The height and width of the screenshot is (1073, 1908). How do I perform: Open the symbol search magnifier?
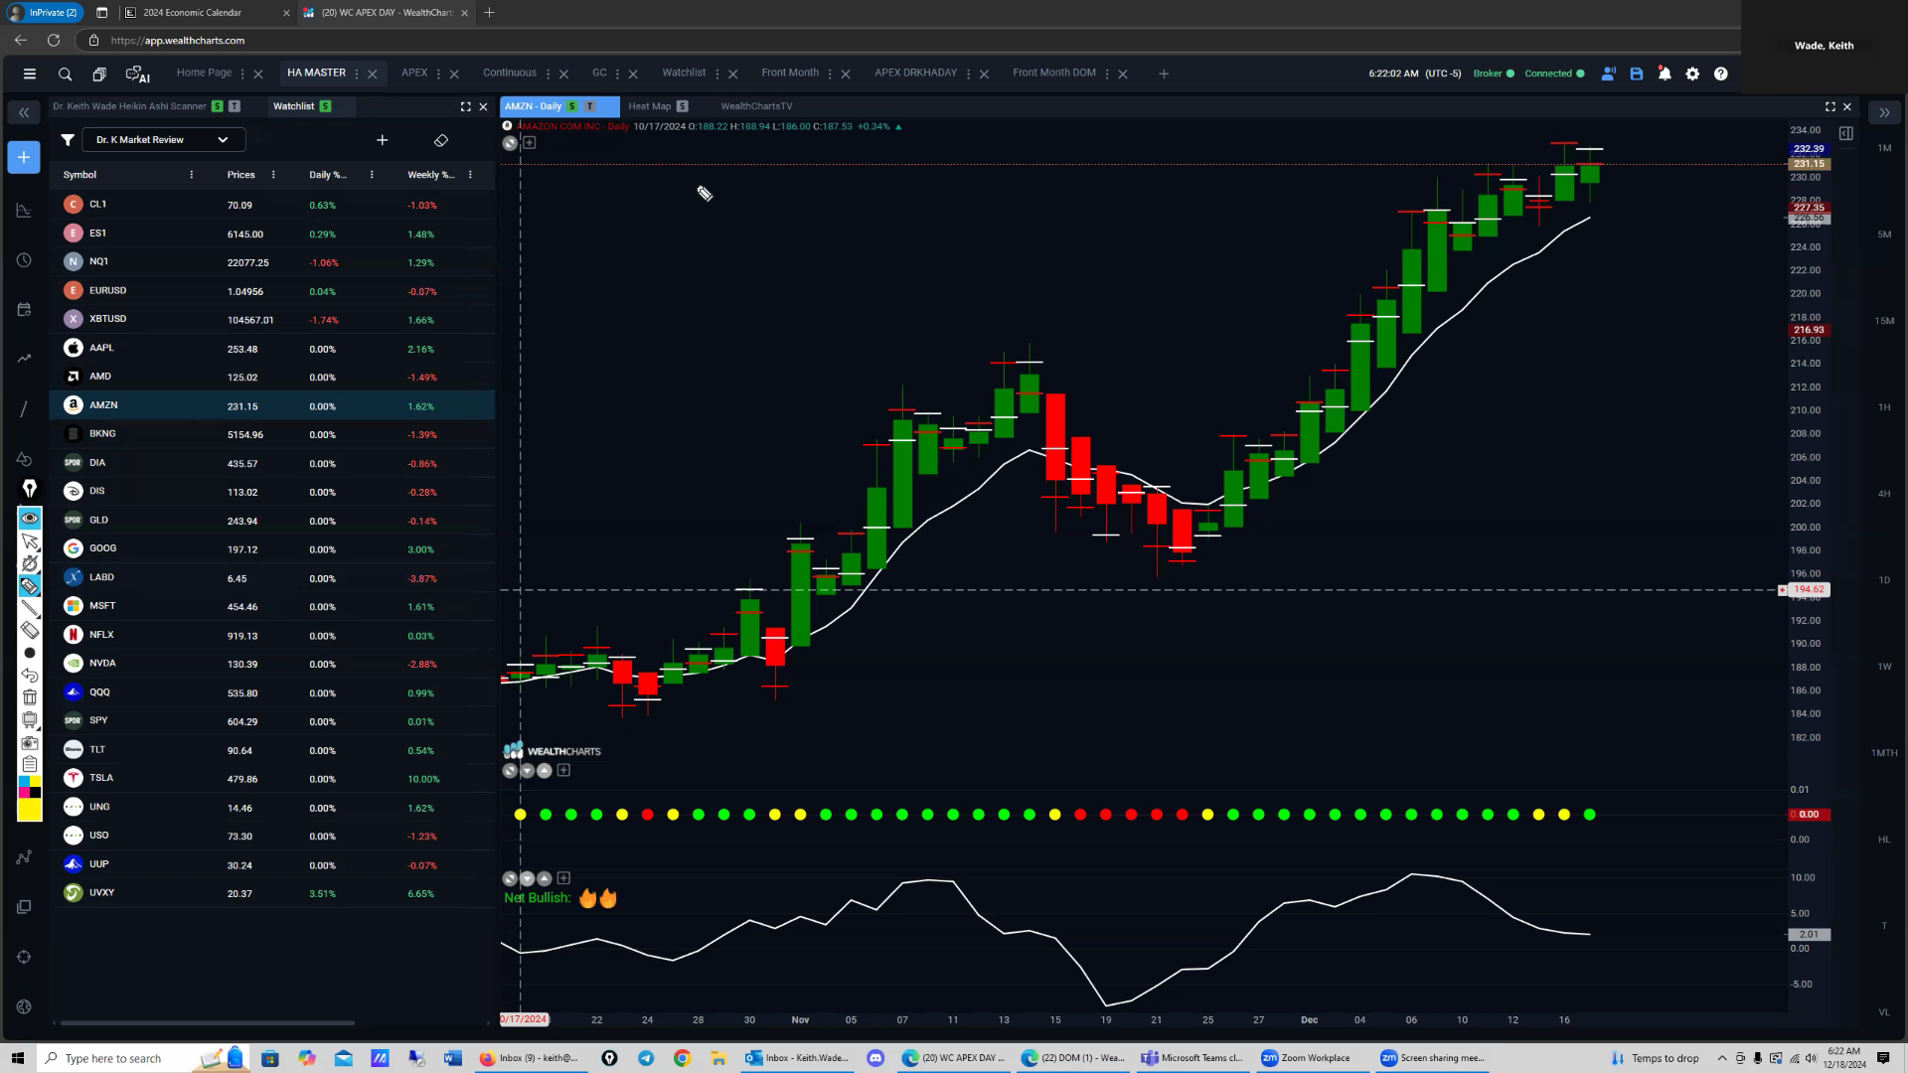(65, 74)
